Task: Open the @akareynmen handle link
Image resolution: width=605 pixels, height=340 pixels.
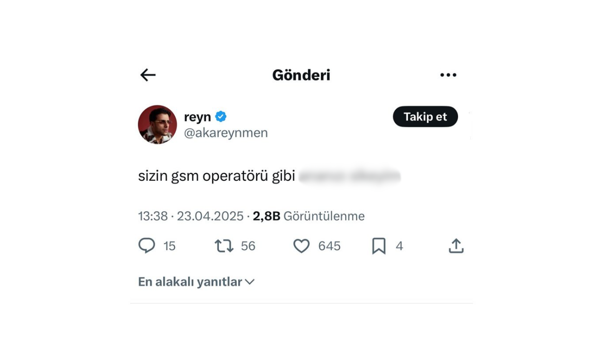Action: coord(226,133)
